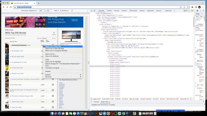Toggle the device toolbar icon in DevTools
207x116 pixels.
point(95,11)
